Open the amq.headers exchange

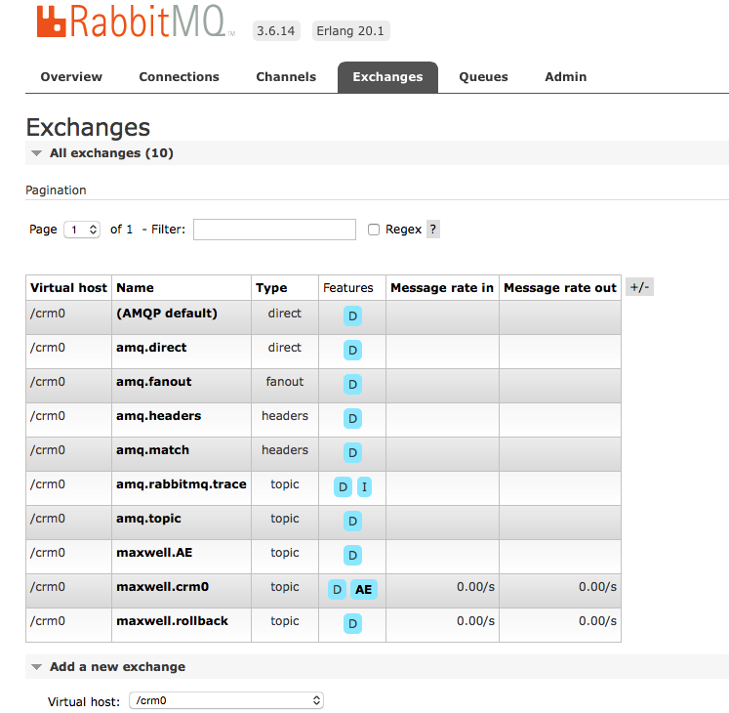pyautogui.click(x=158, y=416)
